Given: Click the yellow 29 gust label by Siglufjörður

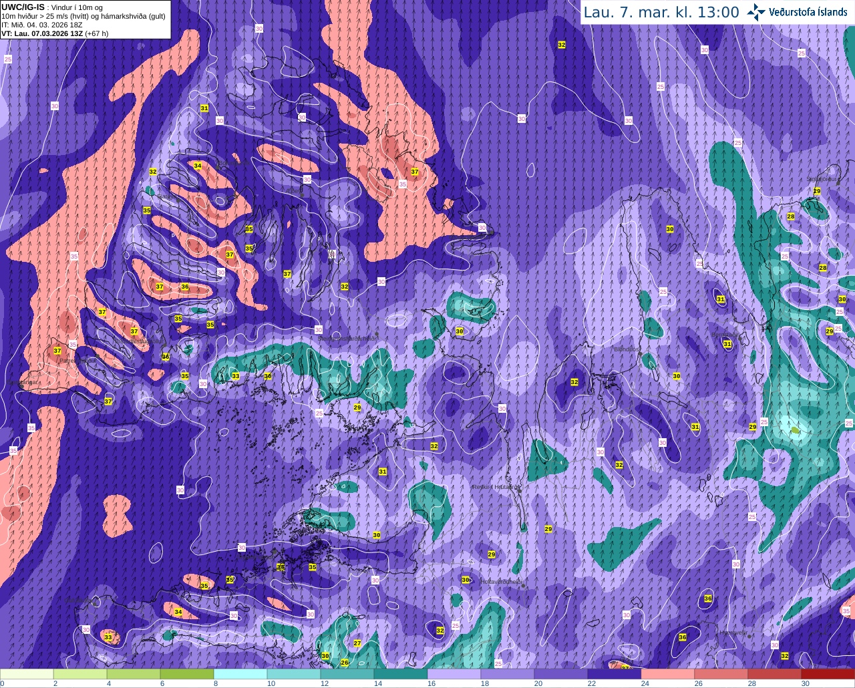Looking at the screenshot, I should (x=817, y=191).
